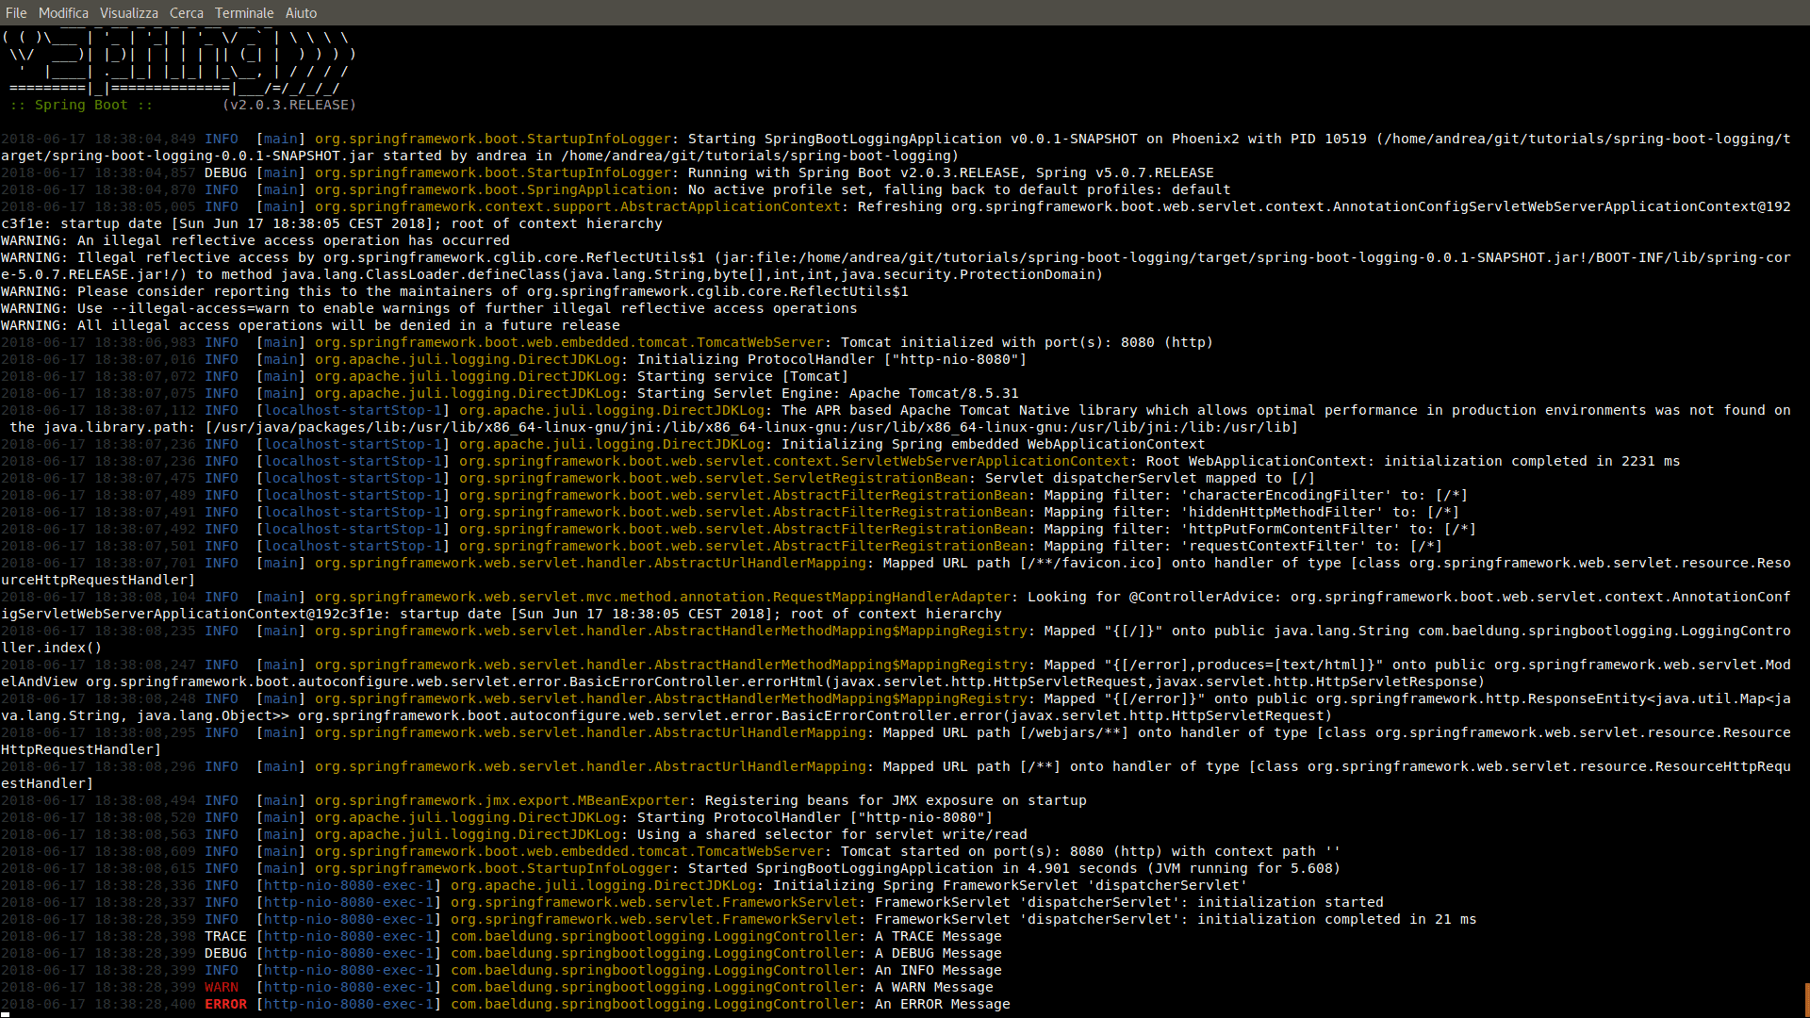Open the Cerca menu

point(186,12)
